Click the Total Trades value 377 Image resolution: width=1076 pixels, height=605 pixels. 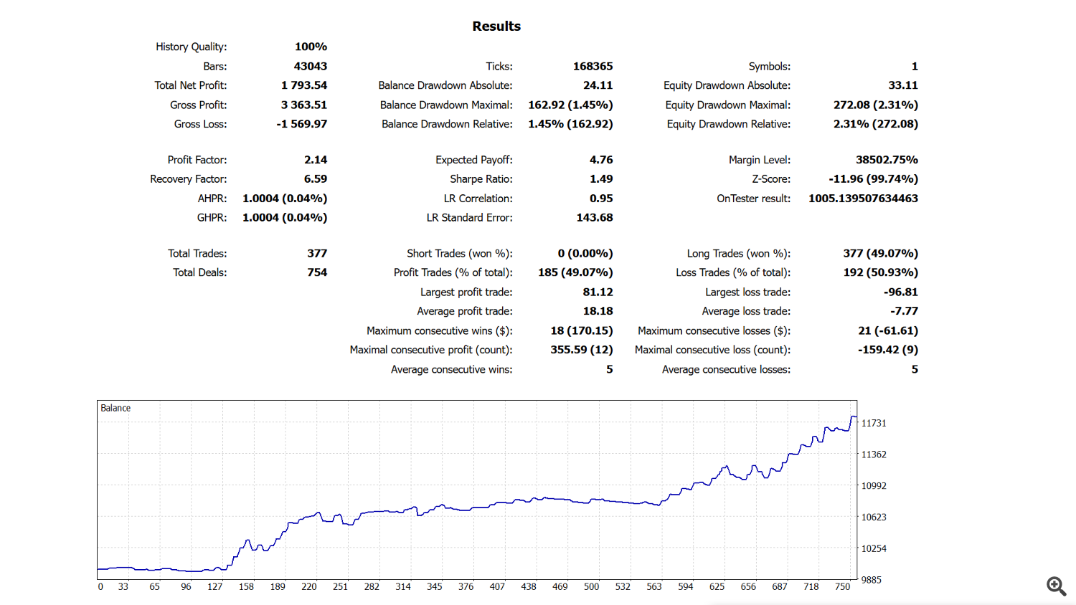pos(317,254)
